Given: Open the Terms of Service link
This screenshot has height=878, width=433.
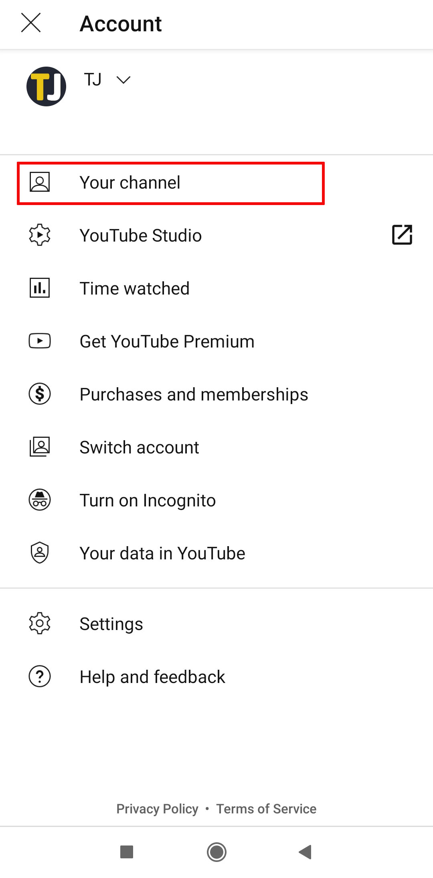Looking at the screenshot, I should pos(266,809).
